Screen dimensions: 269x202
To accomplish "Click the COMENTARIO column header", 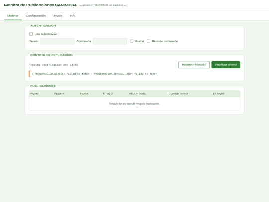I will pos(178,94).
